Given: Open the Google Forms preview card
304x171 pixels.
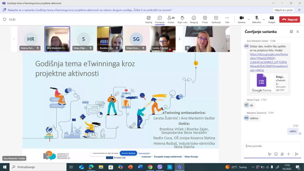Looking at the screenshot, I should click(x=269, y=83).
